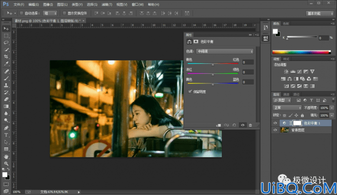Open the Auto-Select group dropdown

tap(50, 13)
